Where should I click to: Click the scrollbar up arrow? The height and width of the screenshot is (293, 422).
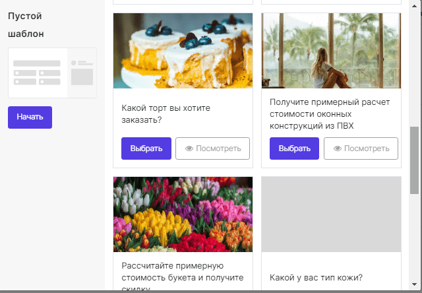tap(415, 6)
